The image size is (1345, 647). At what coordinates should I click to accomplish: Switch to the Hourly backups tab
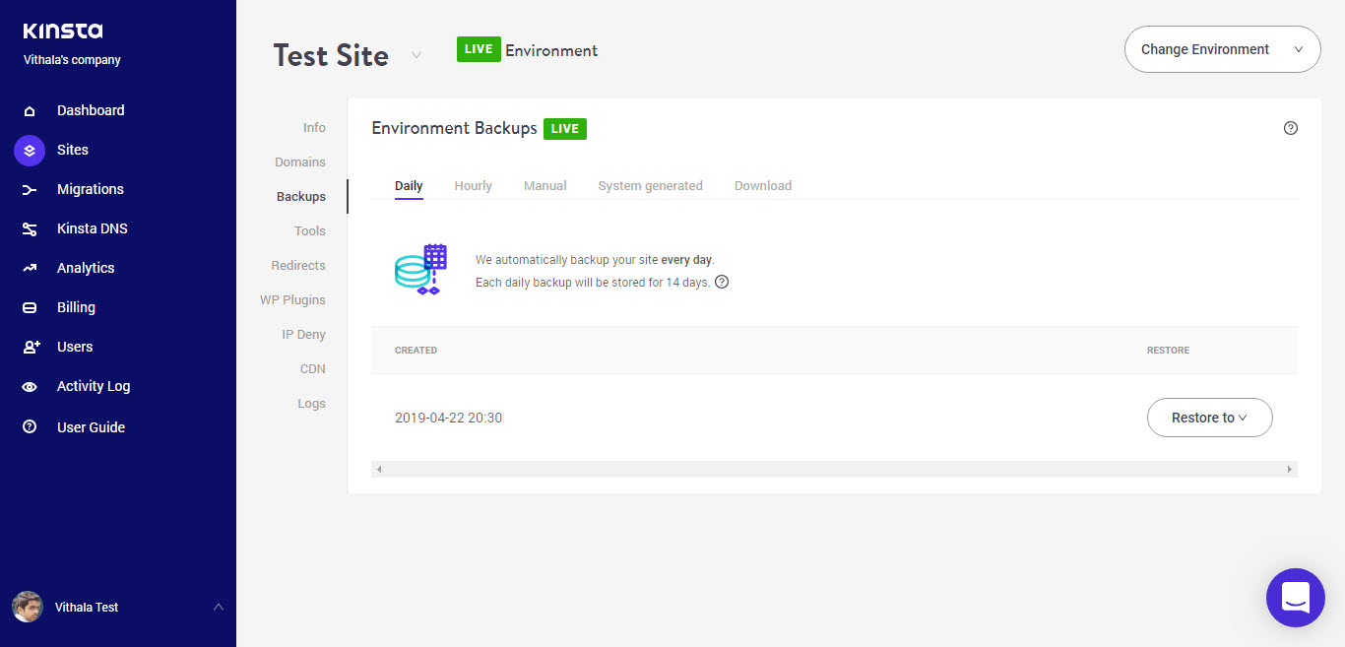point(473,185)
